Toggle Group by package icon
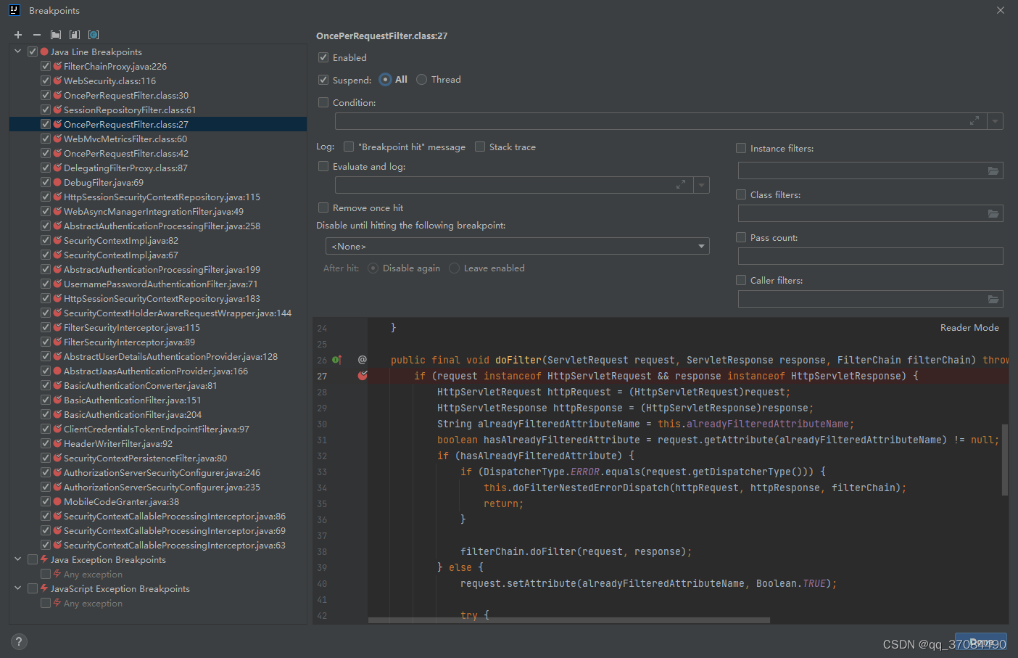This screenshot has height=658, width=1018. [56, 35]
